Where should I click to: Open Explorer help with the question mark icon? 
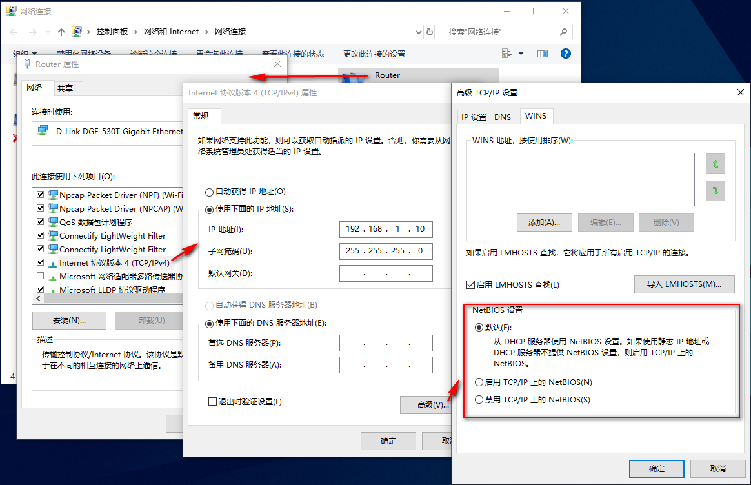click(x=566, y=53)
